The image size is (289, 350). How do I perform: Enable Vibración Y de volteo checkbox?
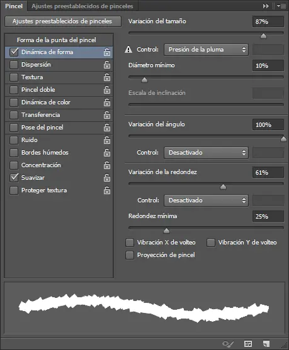(x=211, y=243)
